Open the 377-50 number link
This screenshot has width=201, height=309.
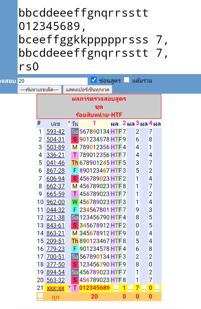click(x=56, y=264)
